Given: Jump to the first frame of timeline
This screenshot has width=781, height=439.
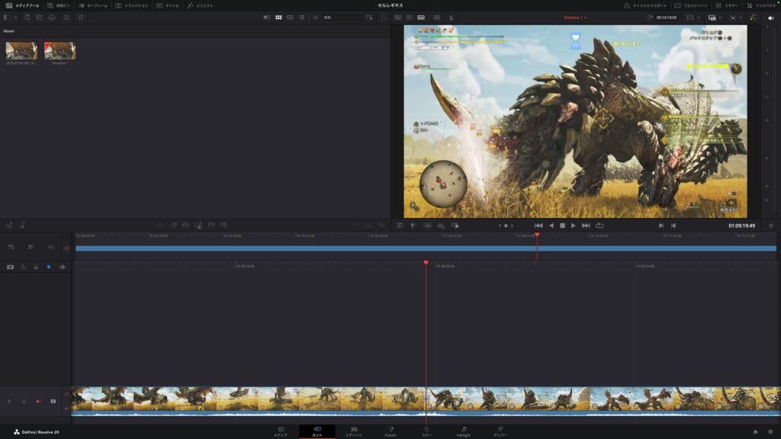Looking at the screenshot, I should pos(538,226).
